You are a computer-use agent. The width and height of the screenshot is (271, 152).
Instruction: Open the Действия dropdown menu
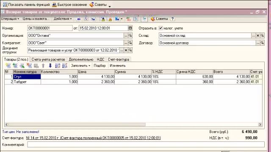[63, 19]
